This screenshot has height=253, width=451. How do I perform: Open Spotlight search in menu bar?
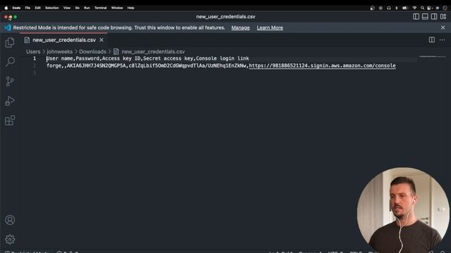tap(423, 8)
